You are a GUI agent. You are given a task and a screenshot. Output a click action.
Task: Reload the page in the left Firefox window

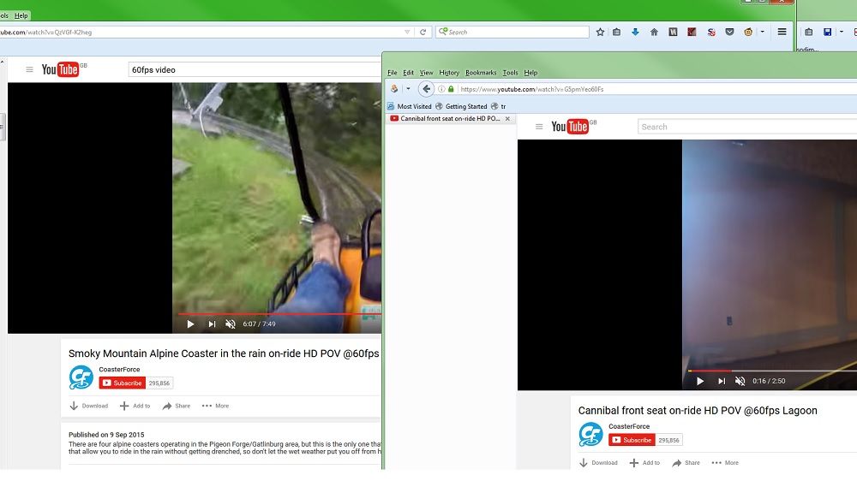(423, 33)
